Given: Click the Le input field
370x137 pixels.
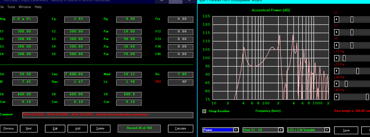Looking at the screenshot, I should (x=129, y=82).
